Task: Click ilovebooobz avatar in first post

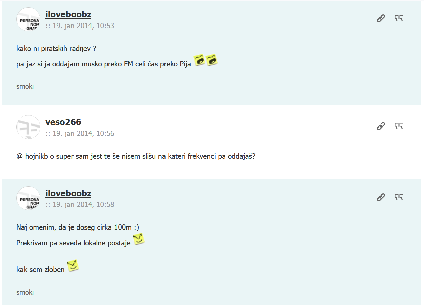Action: click(x=28, y=19)
